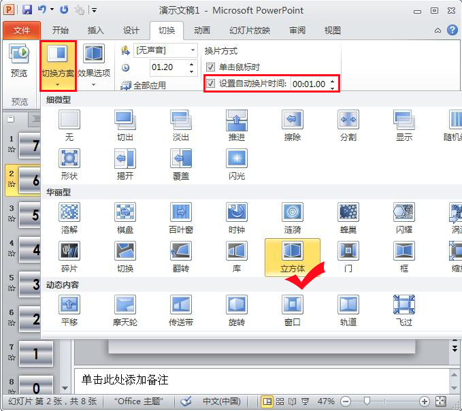Viewport: 462px width, 411px height.
Task: Select the 库 gallery transition
Action: pos(237,257)
